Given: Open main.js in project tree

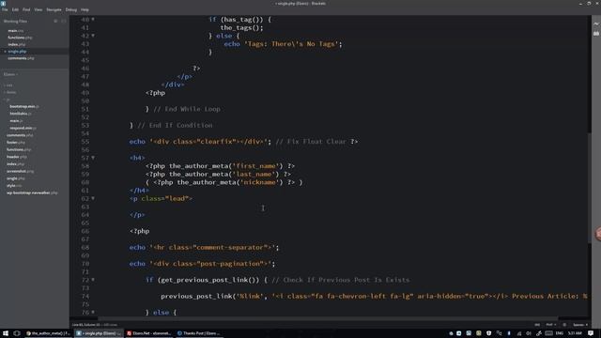Looking at the screenshot, I should [x=16, y=121].
